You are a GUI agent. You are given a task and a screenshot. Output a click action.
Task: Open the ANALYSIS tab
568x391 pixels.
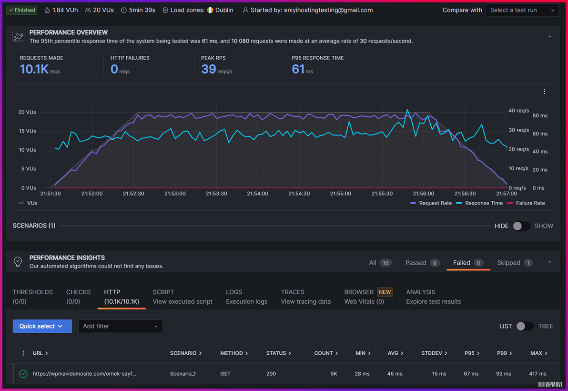(433, 297)
